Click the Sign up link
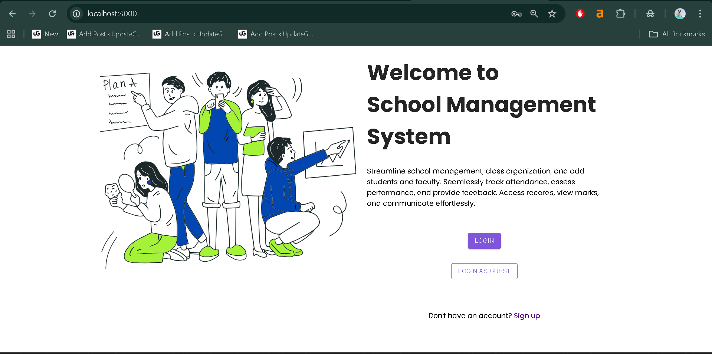Screen dimensions: 712x354 [x=526, y=315]
